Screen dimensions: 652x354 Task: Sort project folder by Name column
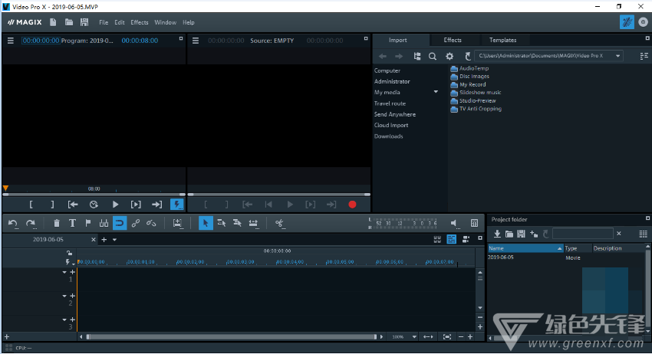pyautogui.click(x=525, y=248)
